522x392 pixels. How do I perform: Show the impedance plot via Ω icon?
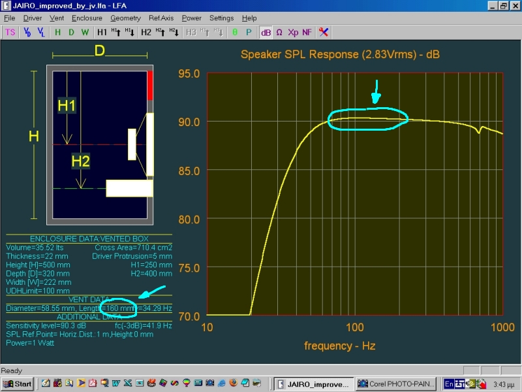pyautogui.click(x=279, y=32)
